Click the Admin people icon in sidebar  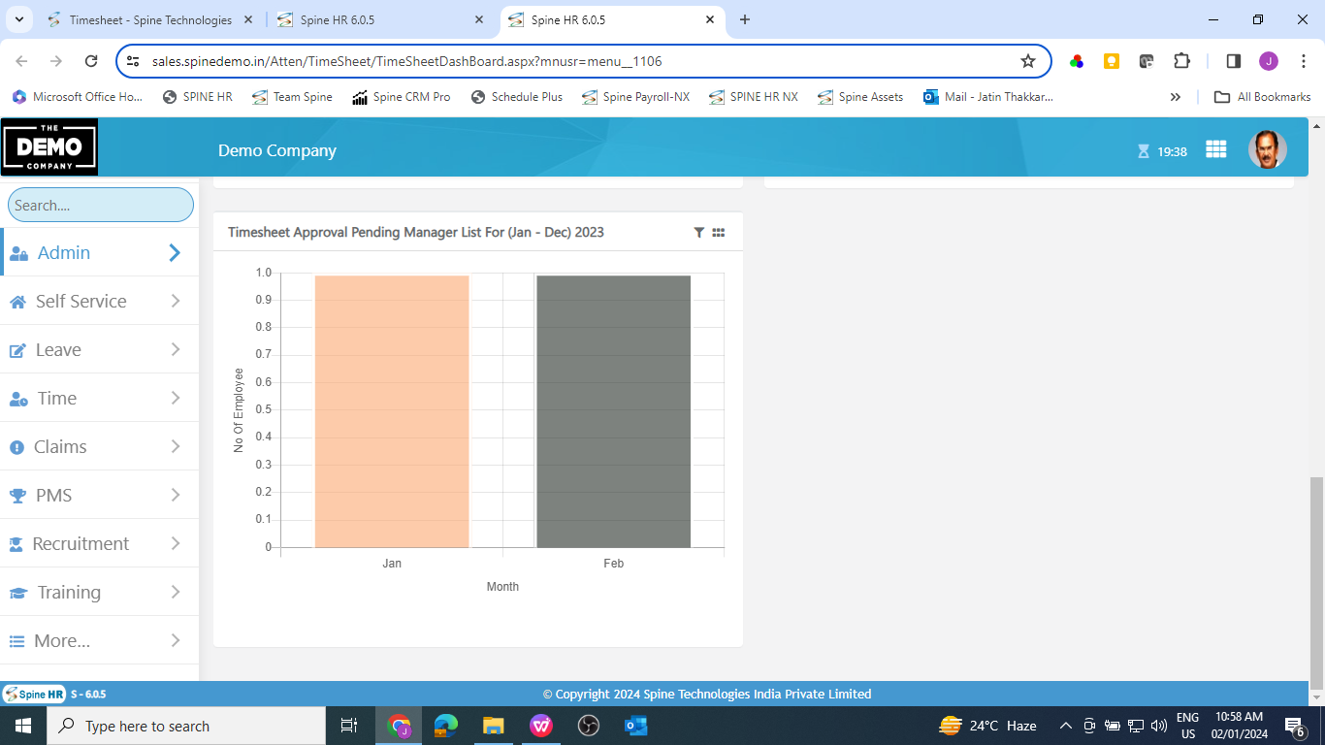18,253
